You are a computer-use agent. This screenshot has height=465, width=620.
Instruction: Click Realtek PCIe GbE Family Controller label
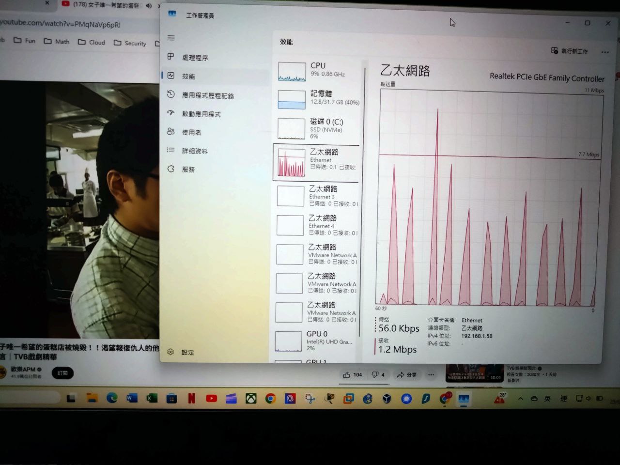pos(547,77)
